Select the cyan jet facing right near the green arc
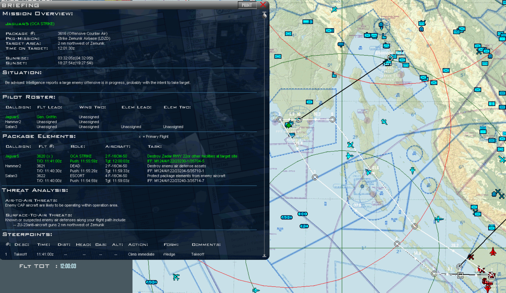506x293 pixels. [350, 156]
